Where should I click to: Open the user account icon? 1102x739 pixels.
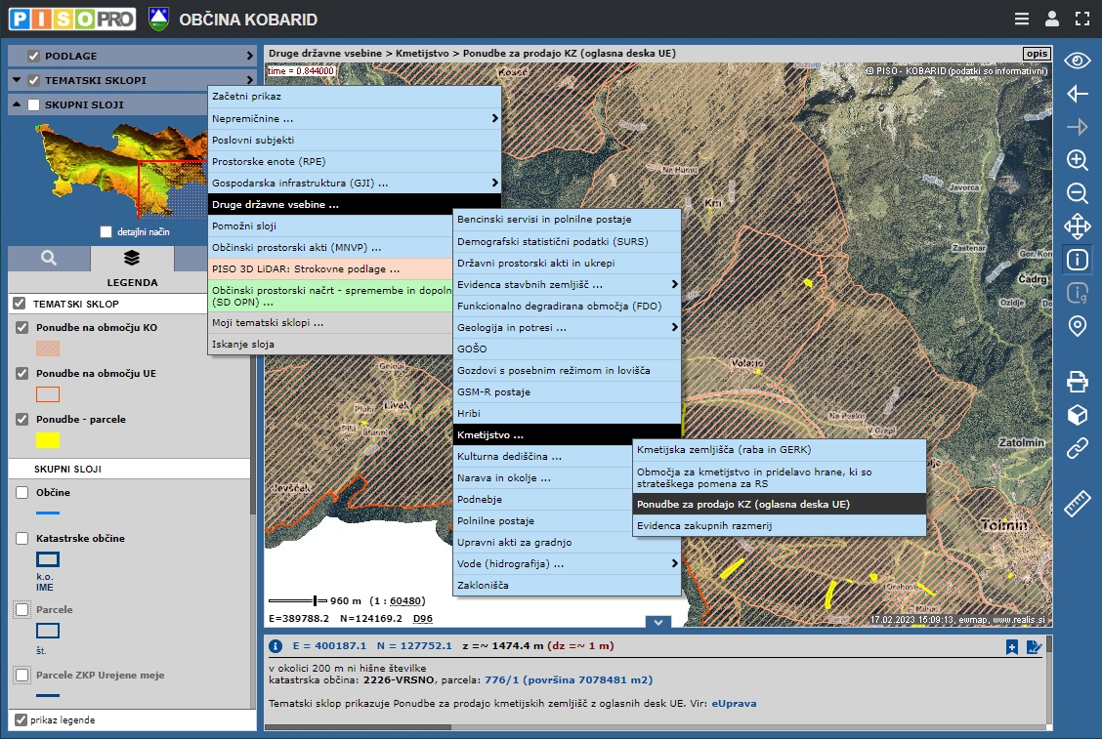(1051, 19)
